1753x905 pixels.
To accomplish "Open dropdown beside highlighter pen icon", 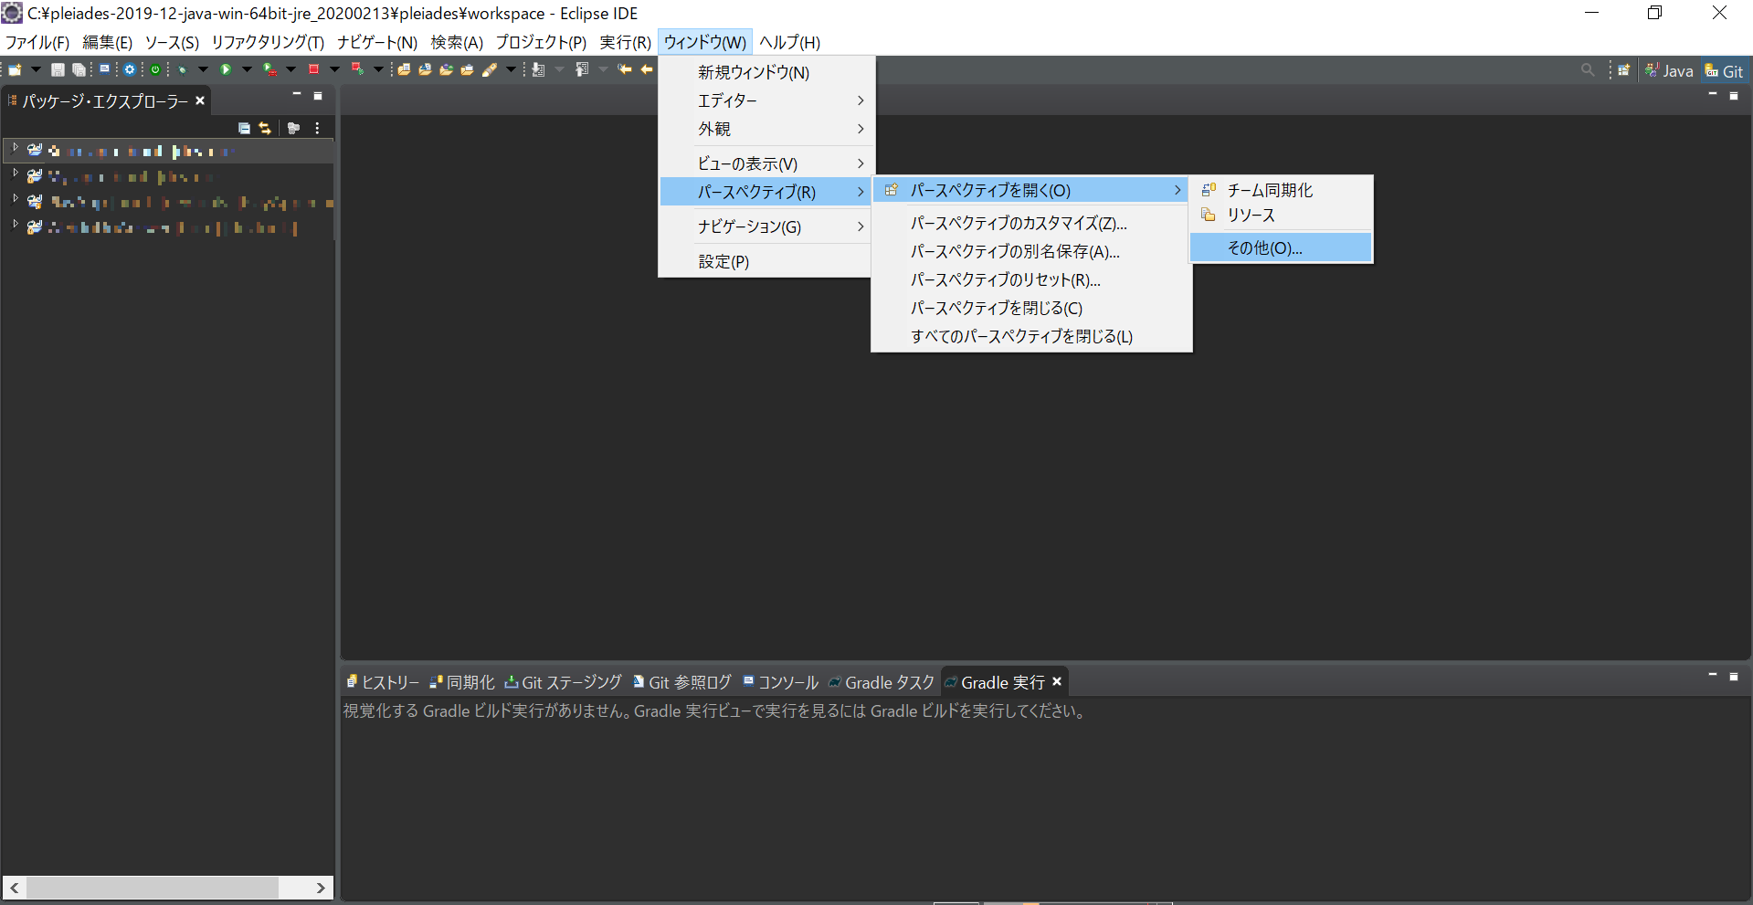I will click(x=511, y=69).
